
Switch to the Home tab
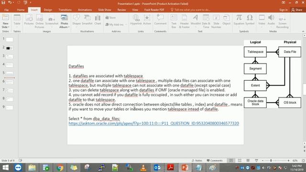pos(21,10)
